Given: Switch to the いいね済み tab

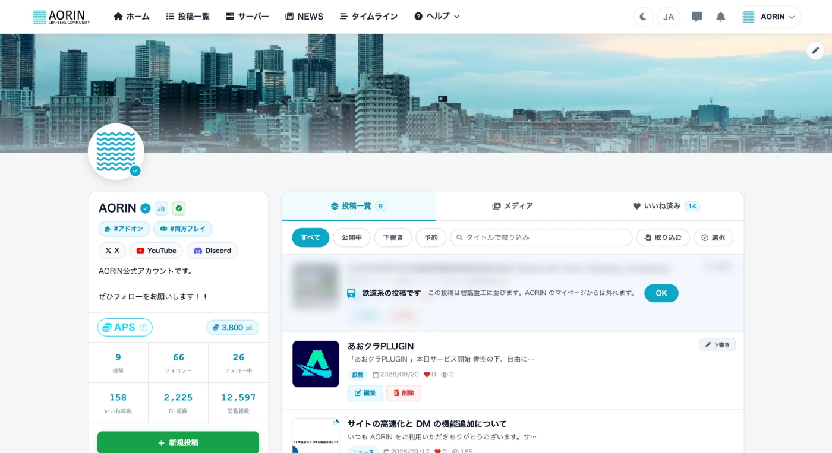Looking at the screenshot, I should click(666, 206).
